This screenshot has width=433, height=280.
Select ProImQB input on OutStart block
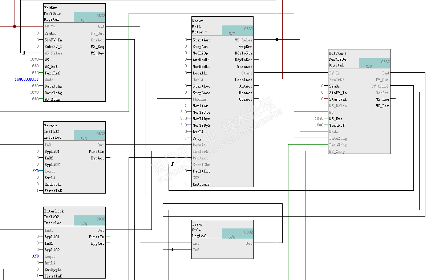click(x=337, y=80)
